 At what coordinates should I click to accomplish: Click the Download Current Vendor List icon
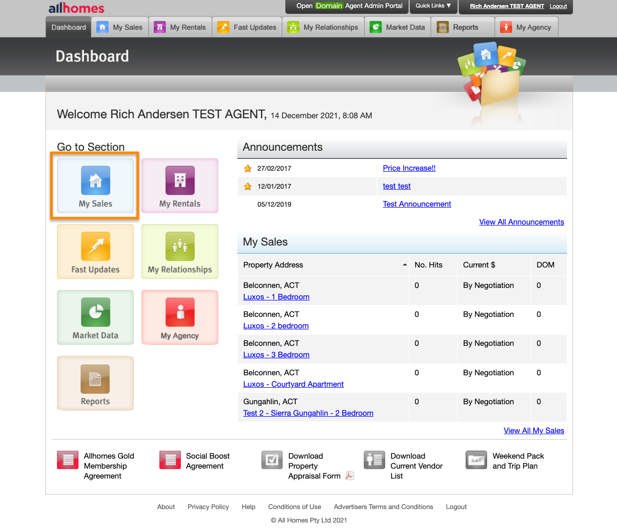pyautogui.click(x=374, y=460)
